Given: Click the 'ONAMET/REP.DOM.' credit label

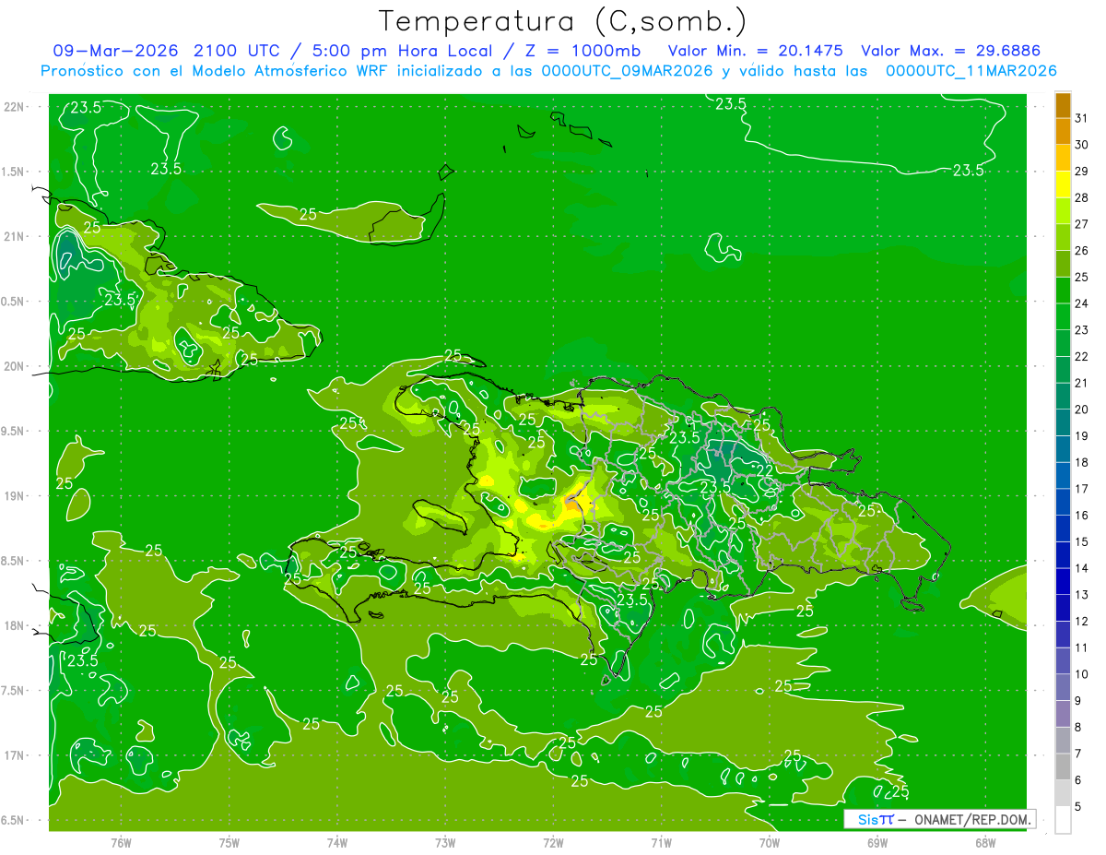Looking at the screenshot, I should [971, 819].
